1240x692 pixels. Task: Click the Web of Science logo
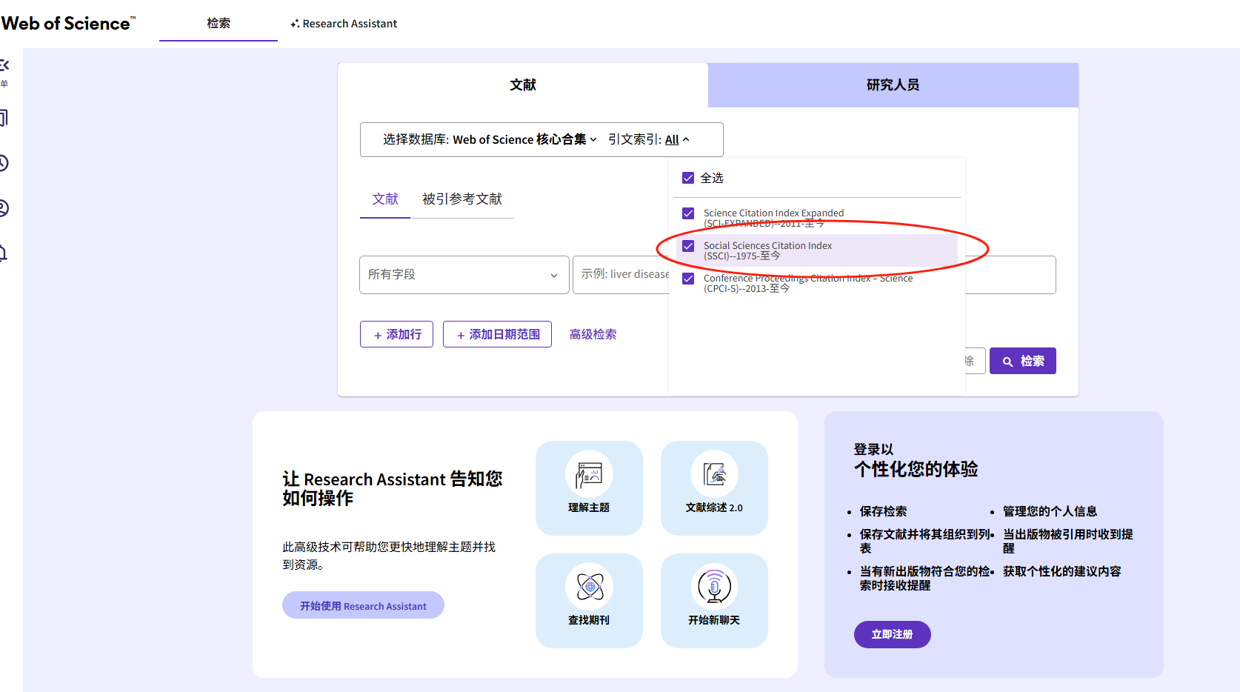point(68,24)
